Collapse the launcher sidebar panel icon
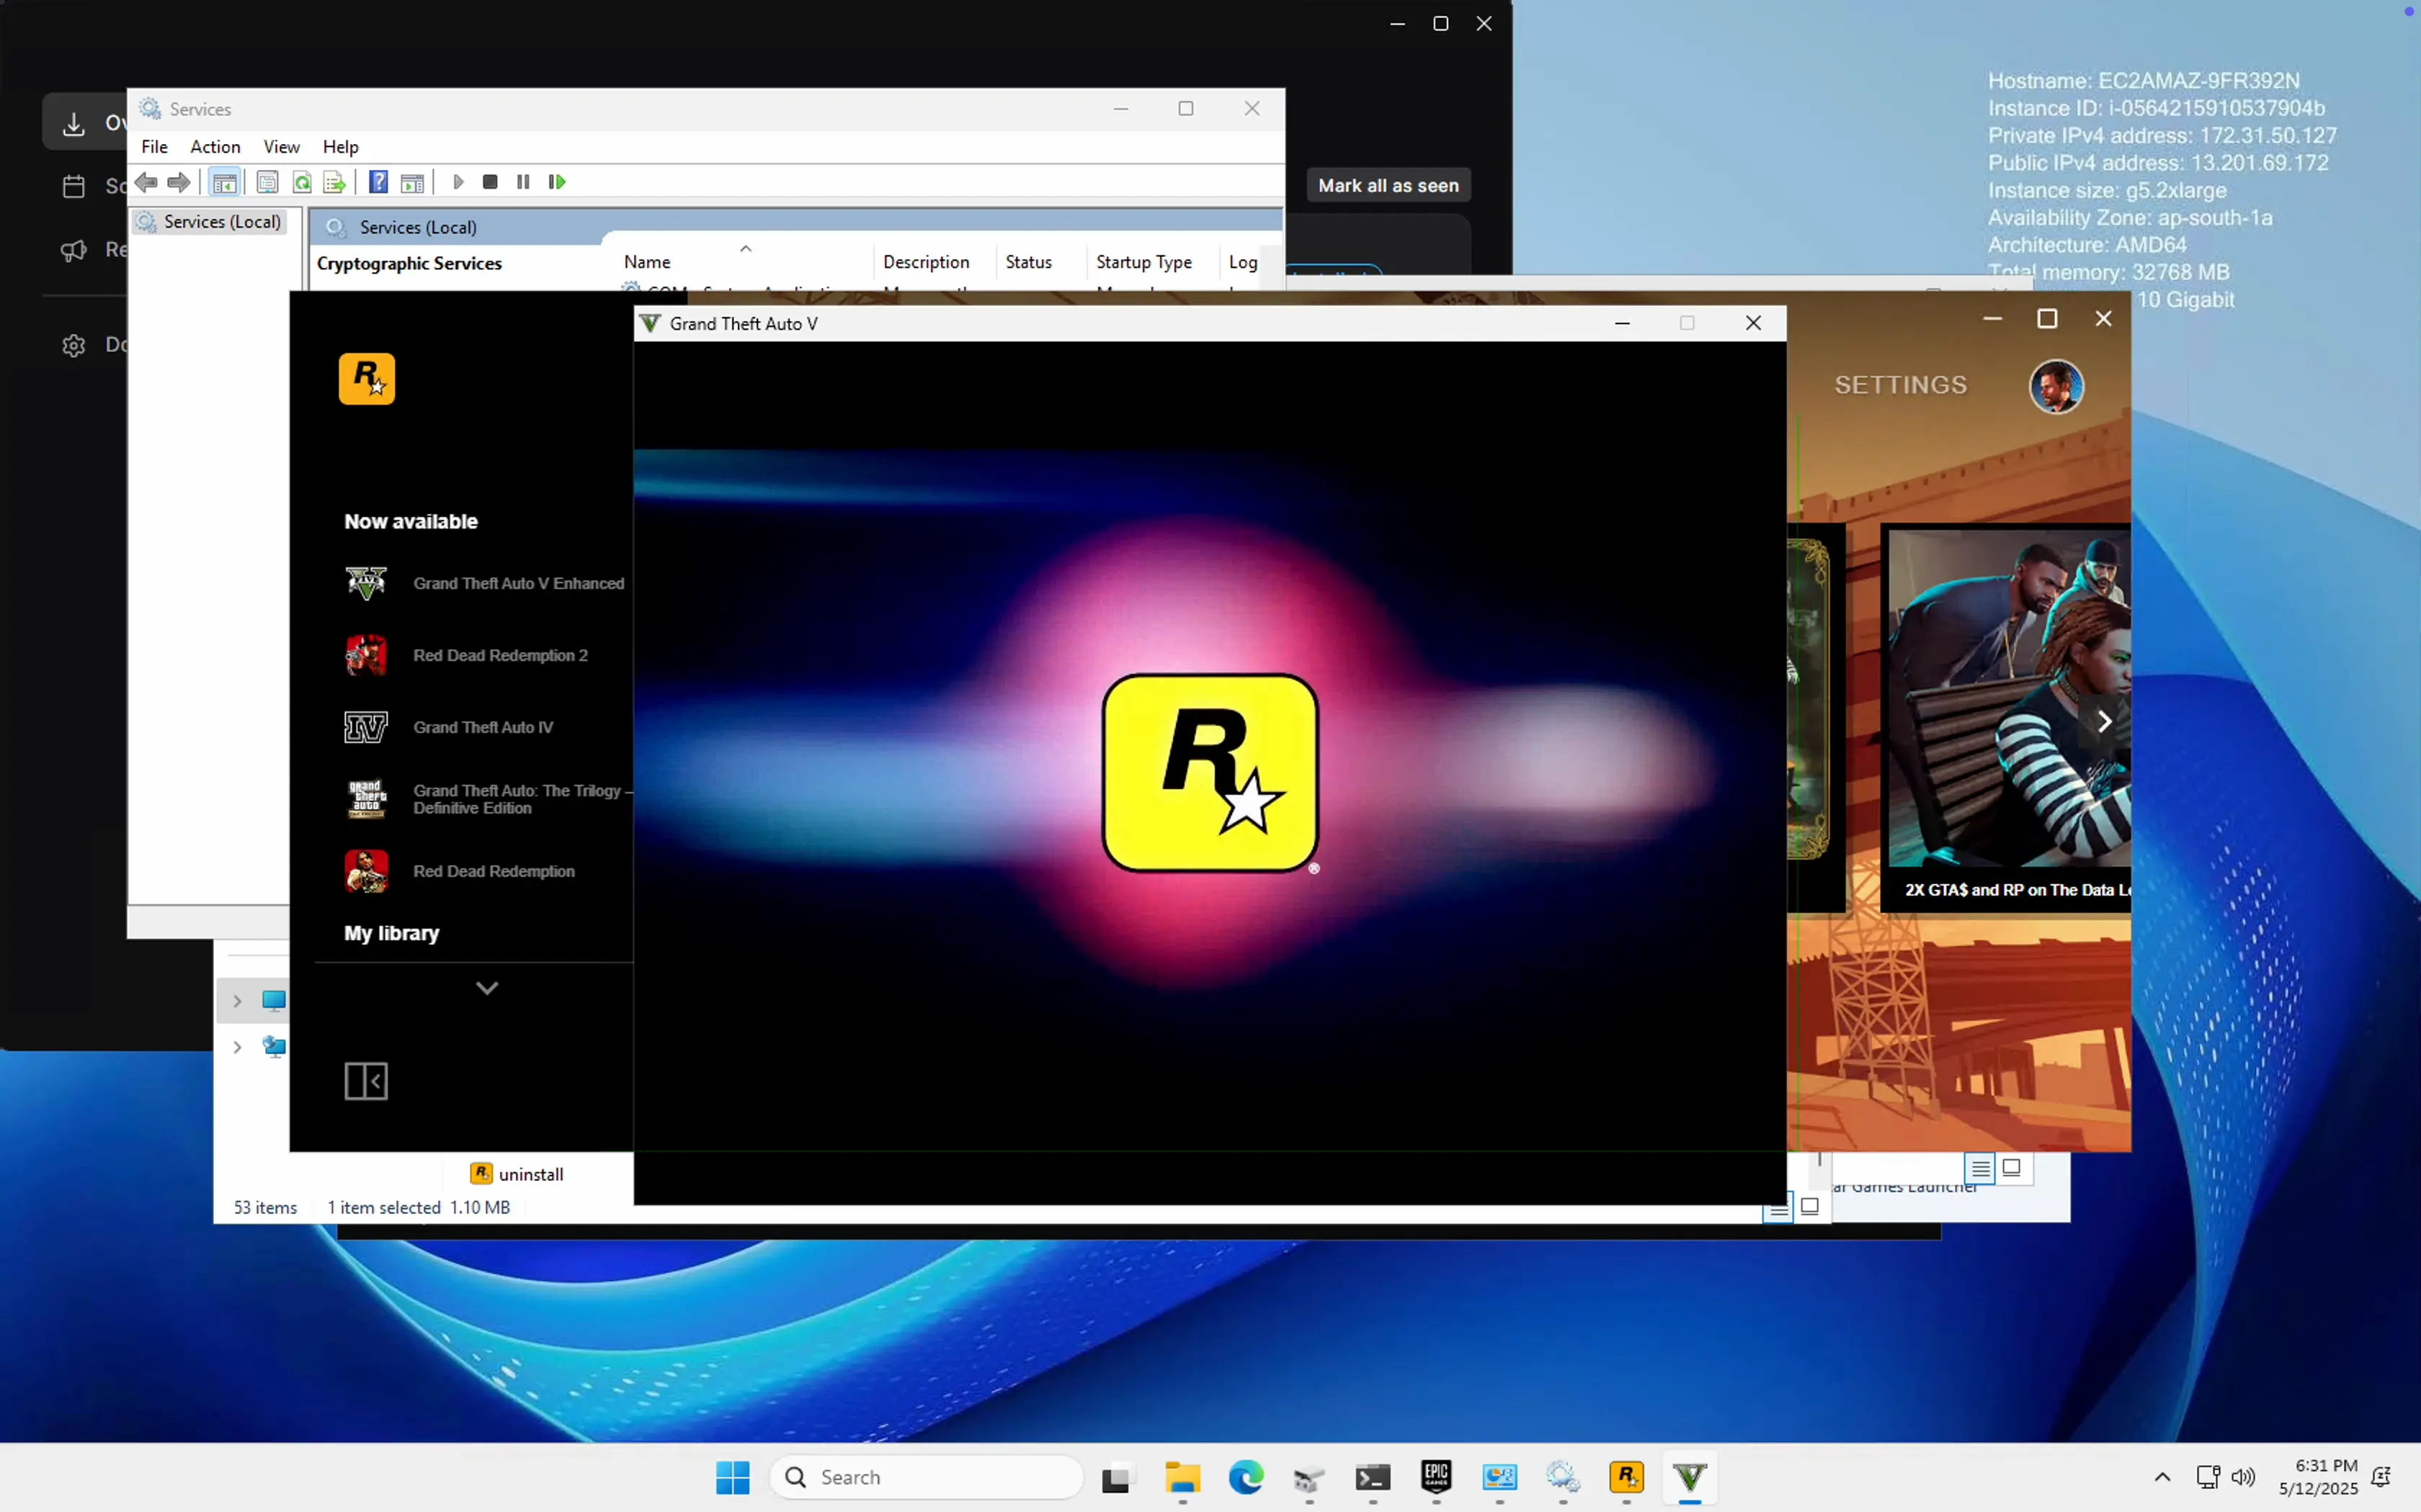 (x=365, y=1081)
